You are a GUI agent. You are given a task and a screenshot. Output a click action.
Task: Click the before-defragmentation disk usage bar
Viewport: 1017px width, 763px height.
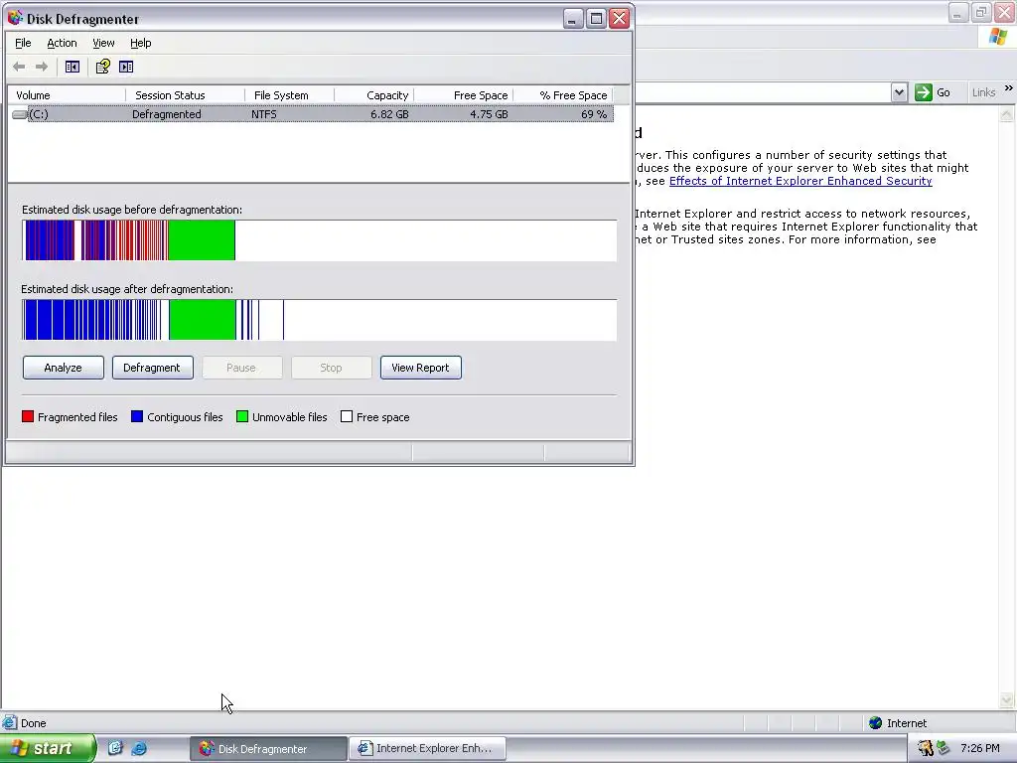tap(319, 240)
